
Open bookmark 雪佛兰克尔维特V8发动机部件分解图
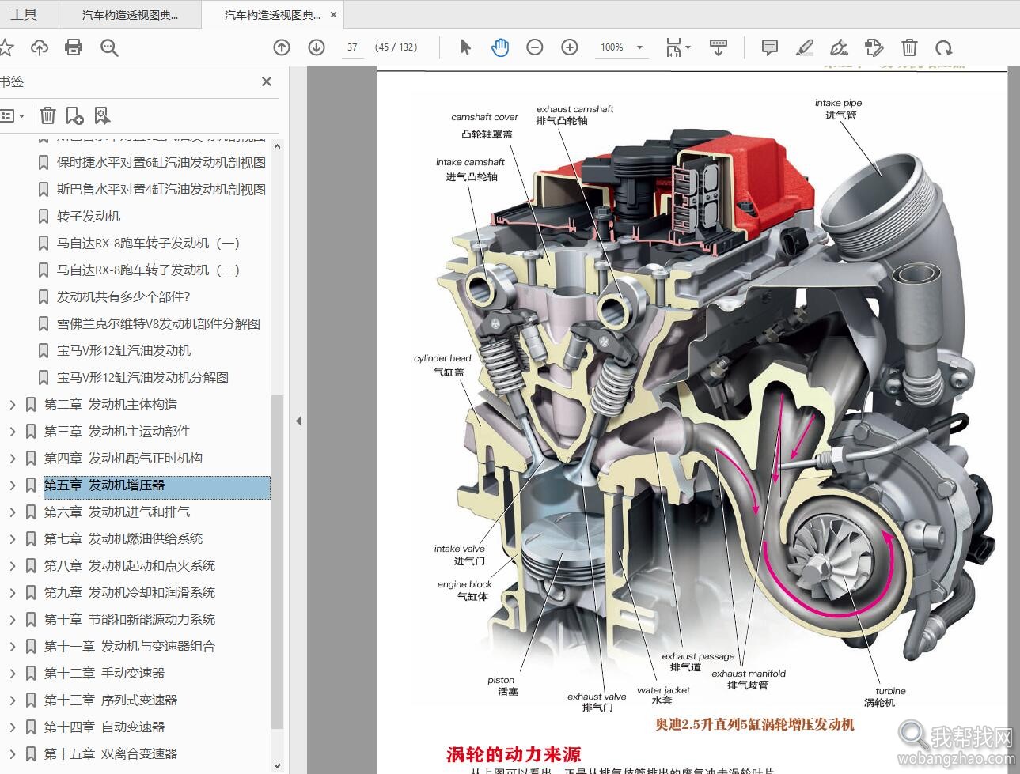[x=158, y=324]
